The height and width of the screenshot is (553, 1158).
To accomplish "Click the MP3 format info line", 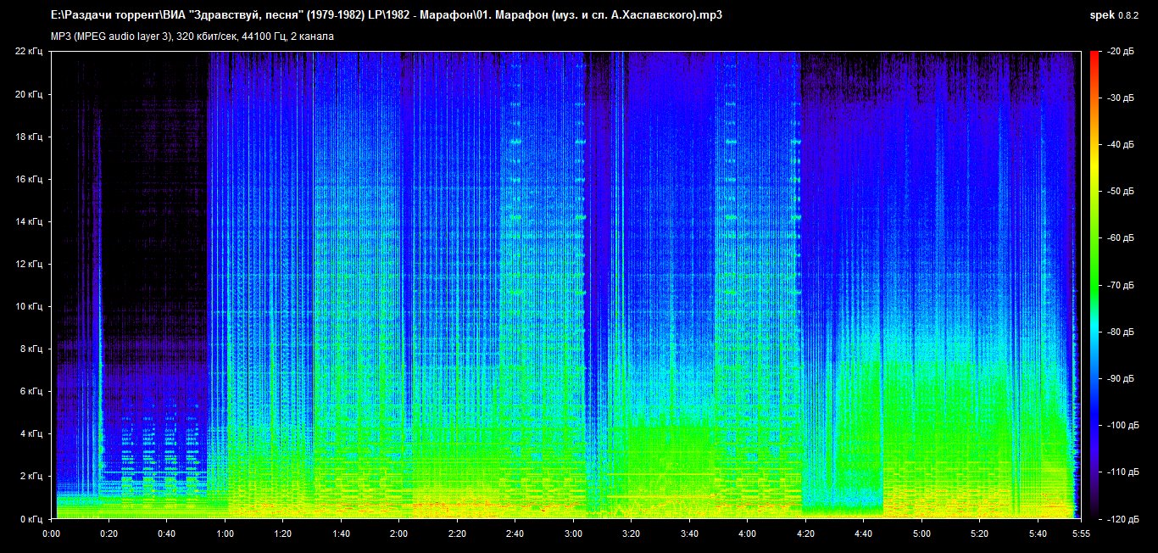I will [192, 37].
